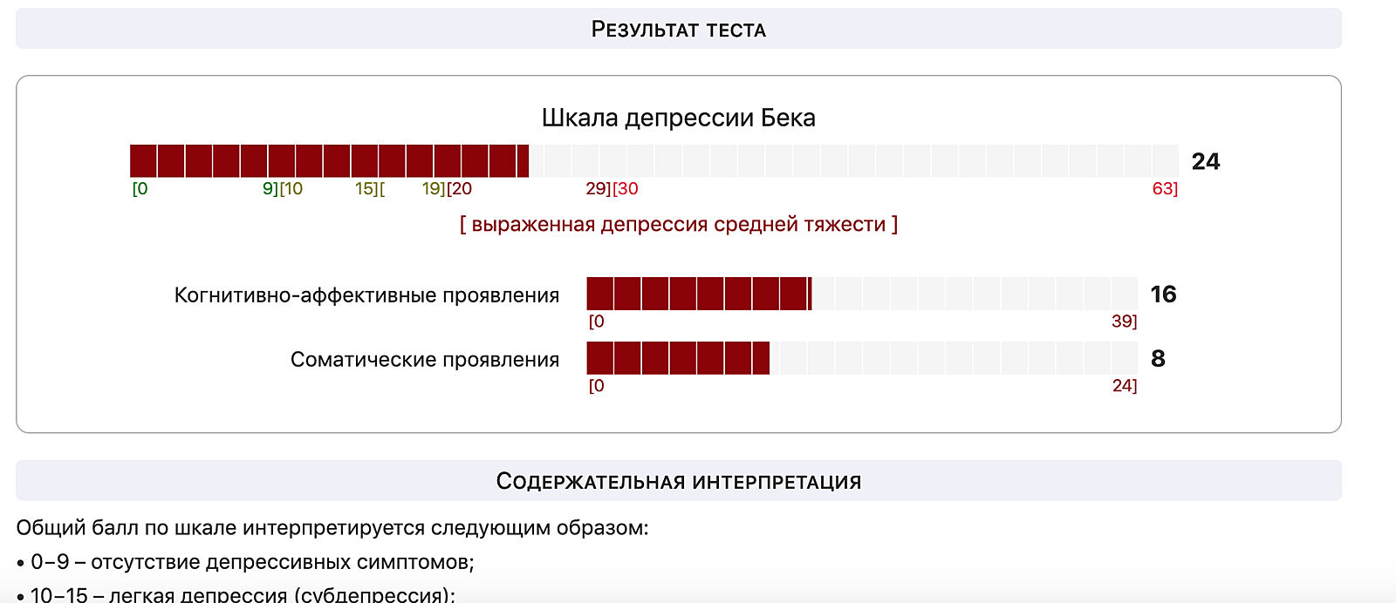
Task: Click the "63]" maximum scale label
Action: click(x=1165, y=188)
